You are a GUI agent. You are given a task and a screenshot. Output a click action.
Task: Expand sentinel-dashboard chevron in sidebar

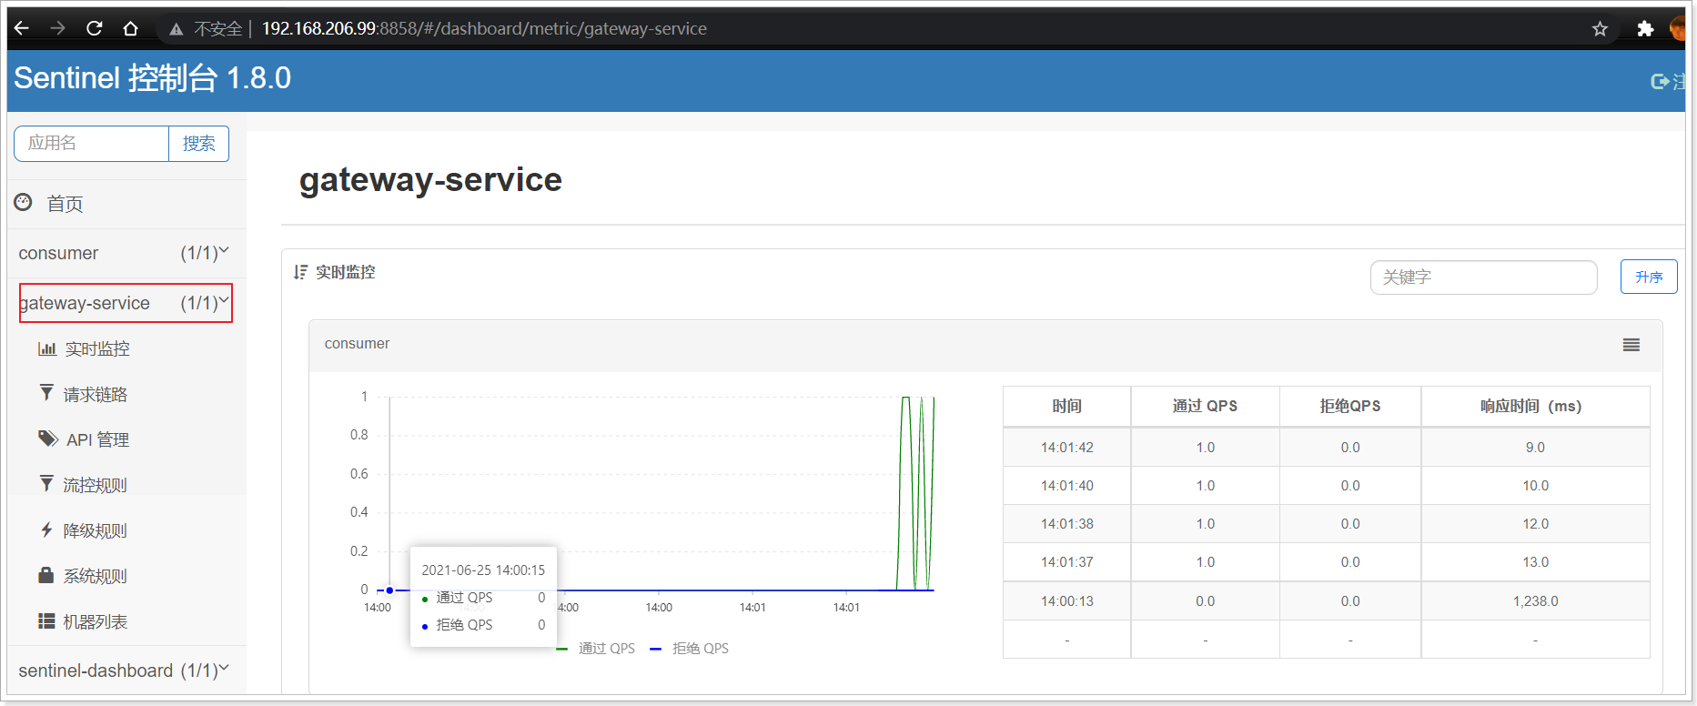click(x=224, y=667)
